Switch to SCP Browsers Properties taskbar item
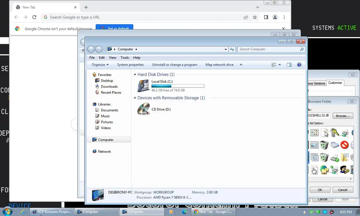The width and height of the screenshot is (360, 216). (x=52, y=212)
